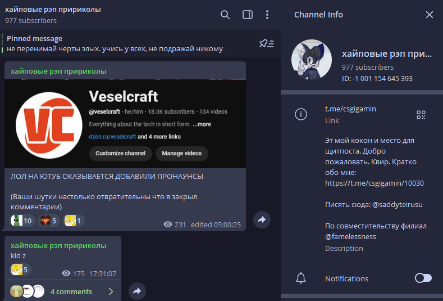Click the 'ЛОЛ НА ЮТУБ' caption text
Image resolution: width=443 pixels, height=301 pixels.
(x=107, y=177)
